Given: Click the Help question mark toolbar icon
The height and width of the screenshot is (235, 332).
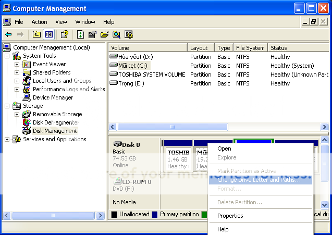Looking at the screenshot, I should [x=65, y=34].
